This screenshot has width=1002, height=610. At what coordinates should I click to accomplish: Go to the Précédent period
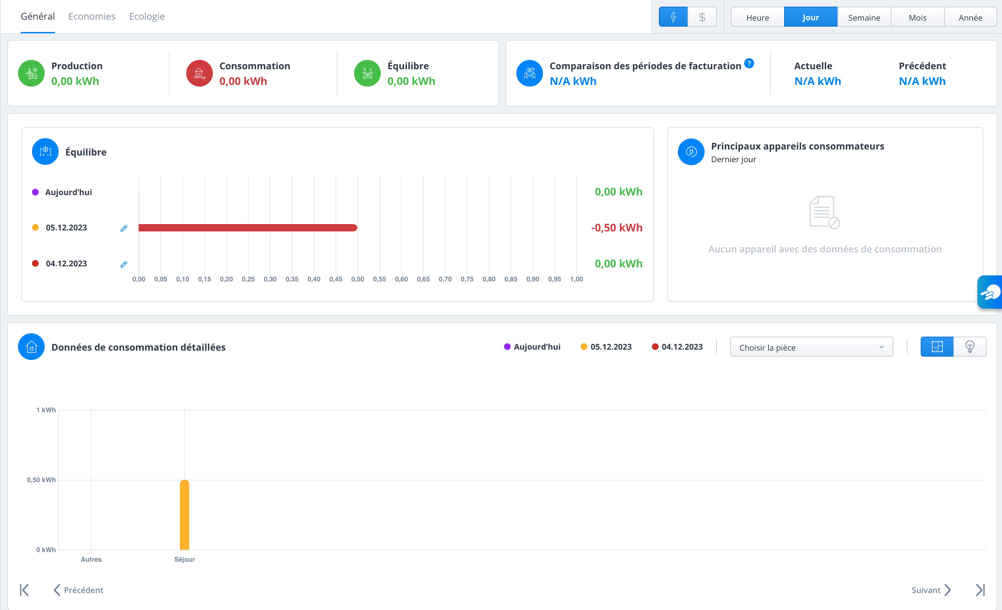[x=79, y=590]
